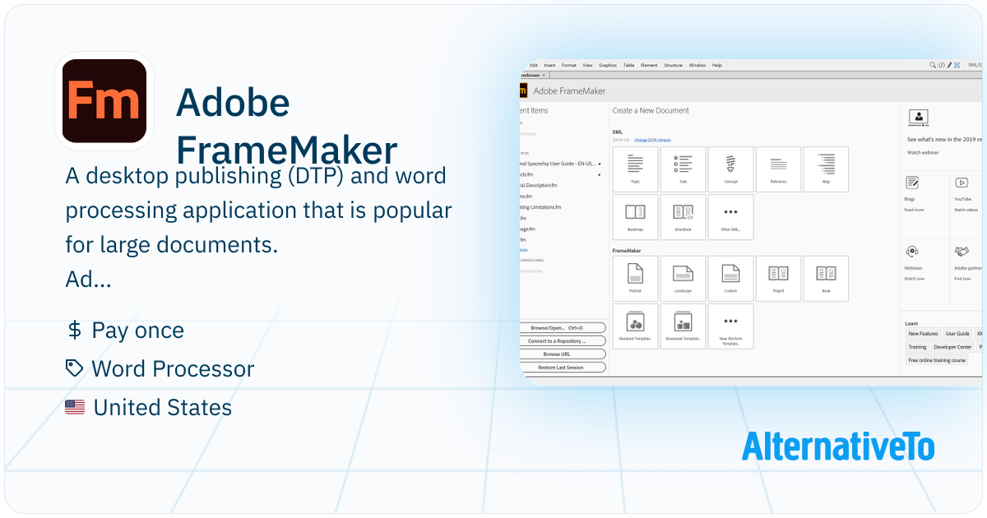Create a Custom FrameMaker document

pyautogui.click(x=730, y=279)
